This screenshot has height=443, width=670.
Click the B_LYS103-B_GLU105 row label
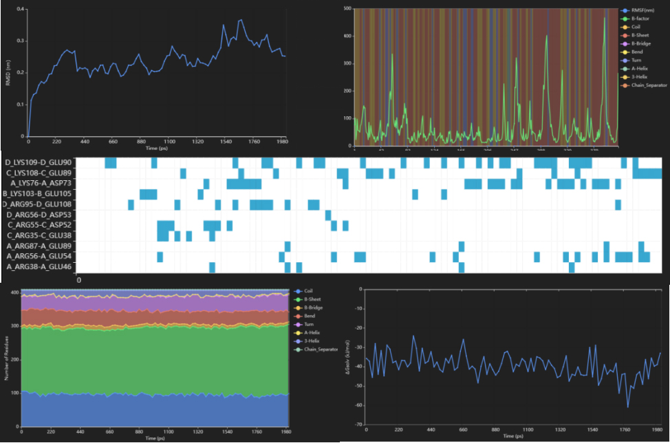click(37, 194)
